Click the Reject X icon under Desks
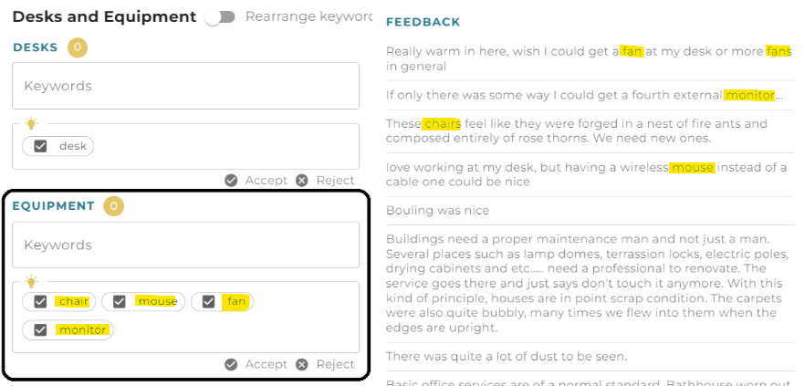This screenshot has height=386, width=804. [x=302, y=181]
